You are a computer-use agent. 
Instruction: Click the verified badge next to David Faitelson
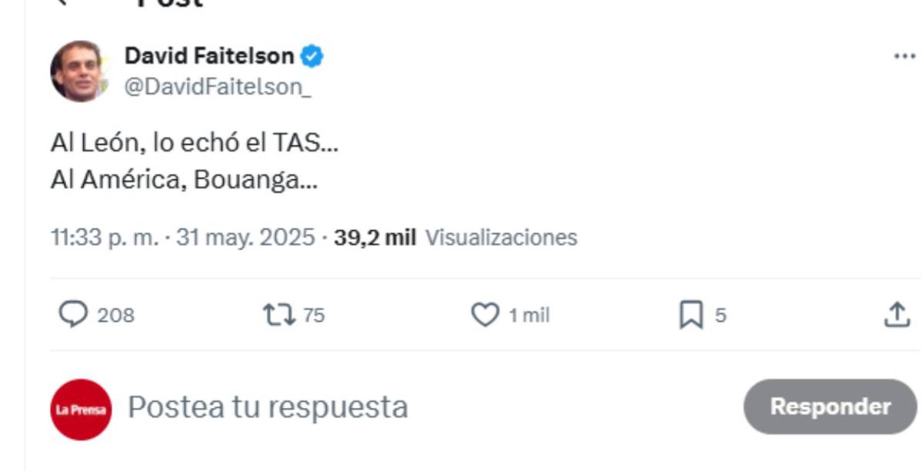pyautogui.click(x=312, y=55)
